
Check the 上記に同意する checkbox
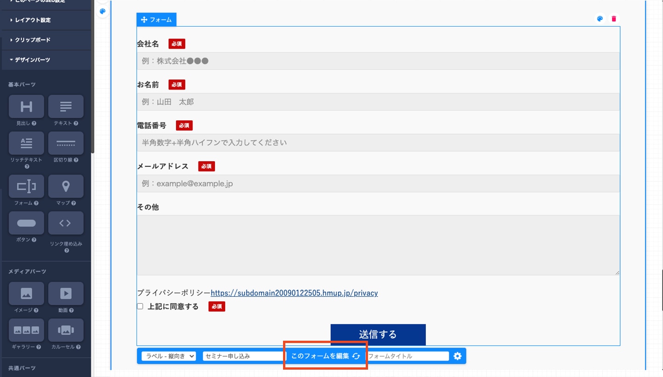140,307
